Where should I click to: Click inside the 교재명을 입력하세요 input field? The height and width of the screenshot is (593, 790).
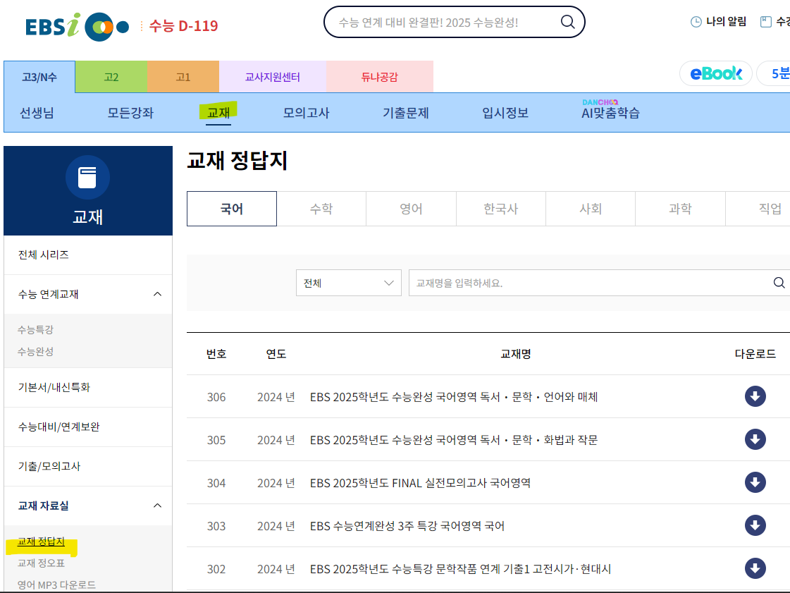tap(529, 282)
